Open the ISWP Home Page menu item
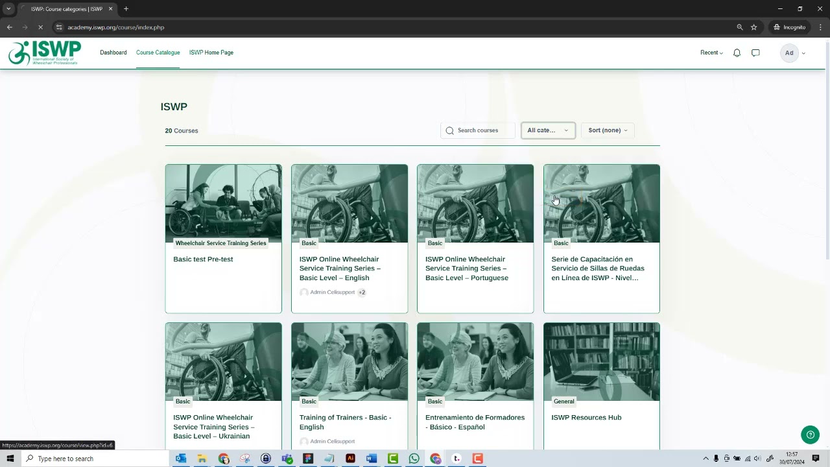Screen dimensions: 830x467 (211, 53)
